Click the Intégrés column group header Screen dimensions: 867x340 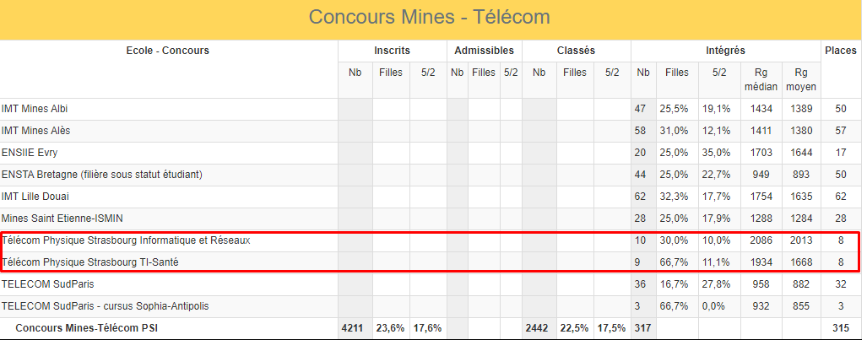tap(725, 51)
